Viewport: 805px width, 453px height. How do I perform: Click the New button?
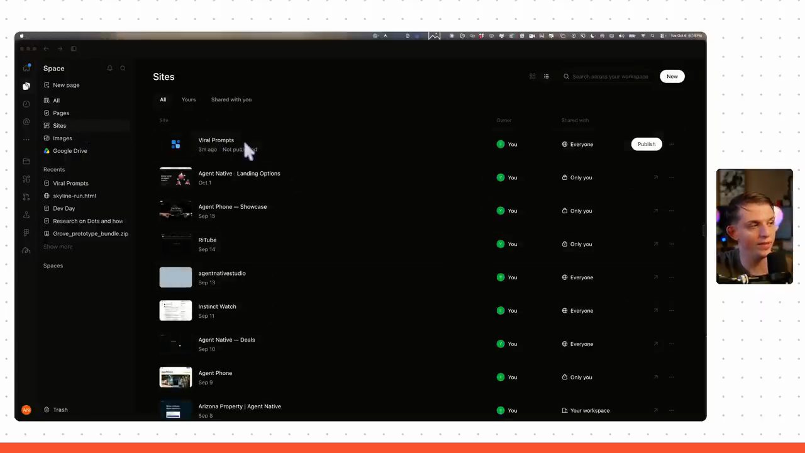click(x=672, y=77)
